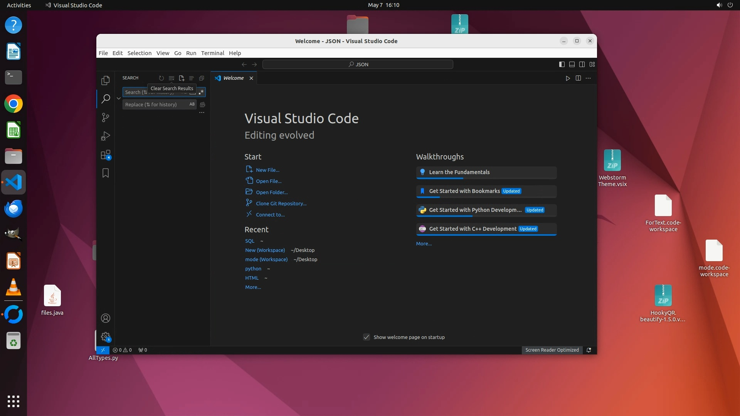The width and height of the screenshot is (740, 416).
Task: Open the Welcome tab's More Actions menu
Action: pyautogui.click(x=588, y=78)
